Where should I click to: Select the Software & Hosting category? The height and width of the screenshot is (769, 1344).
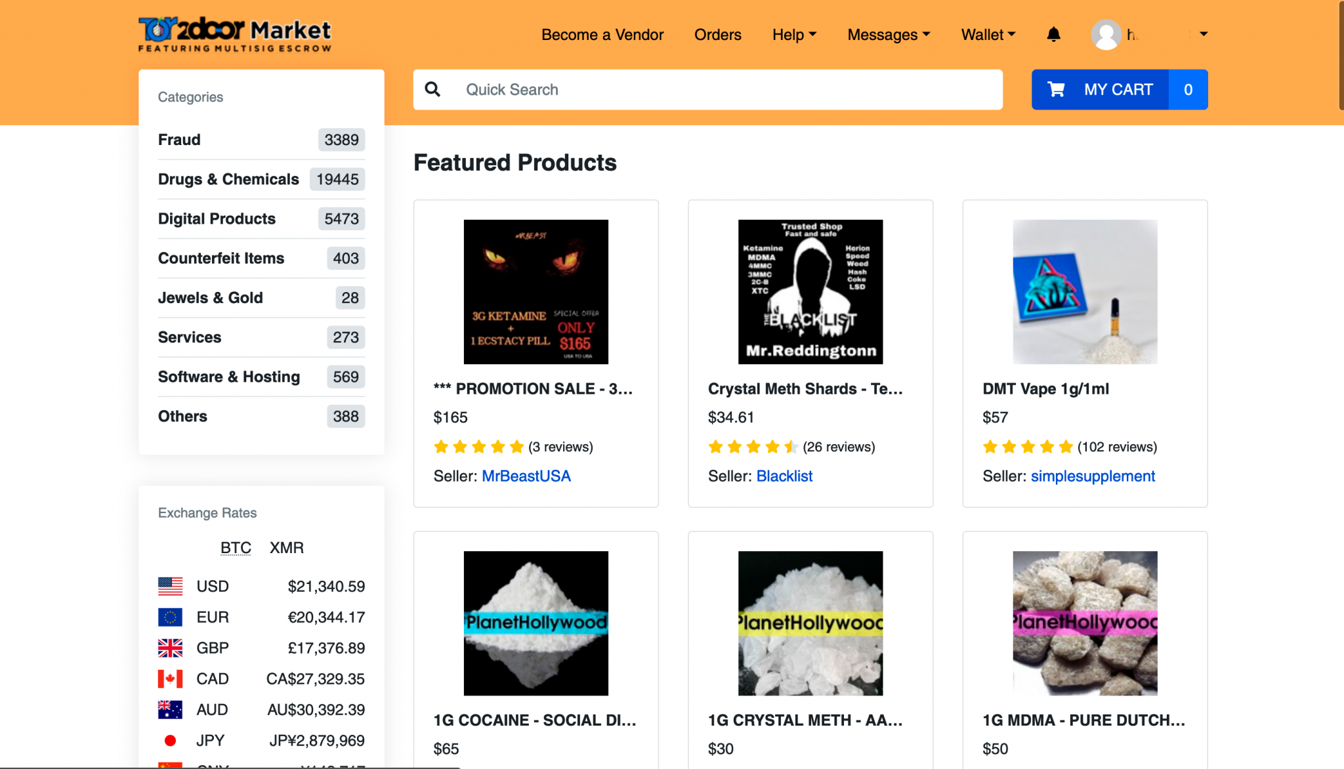click(228, 377)
